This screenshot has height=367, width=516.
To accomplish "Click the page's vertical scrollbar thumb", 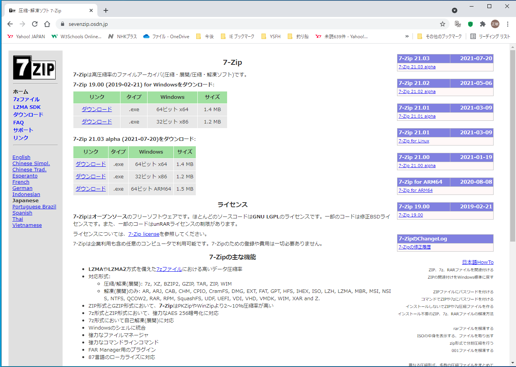I will pyautogui.click(x=513, y=146).
